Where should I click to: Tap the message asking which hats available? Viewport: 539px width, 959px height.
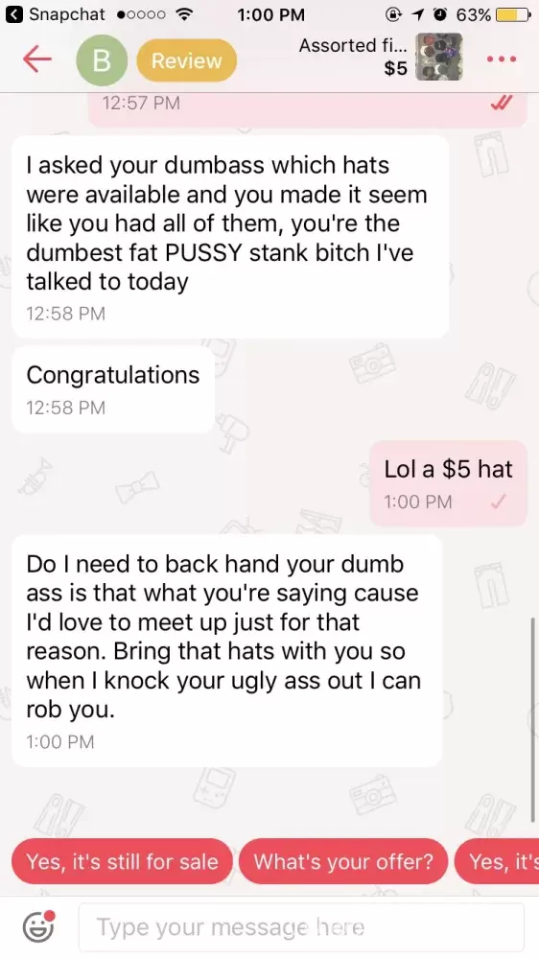(230, 237)
